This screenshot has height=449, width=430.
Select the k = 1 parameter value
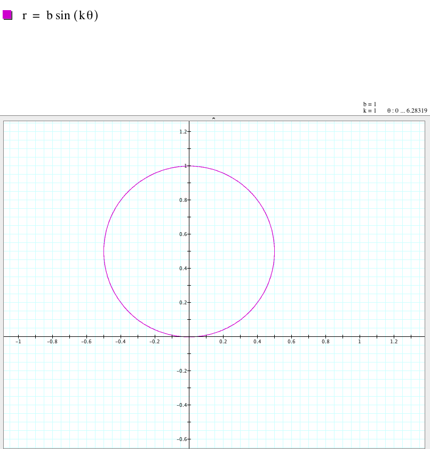(x=370, y=111)
